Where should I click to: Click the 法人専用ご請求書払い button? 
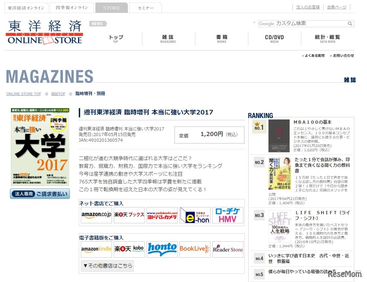40,194
